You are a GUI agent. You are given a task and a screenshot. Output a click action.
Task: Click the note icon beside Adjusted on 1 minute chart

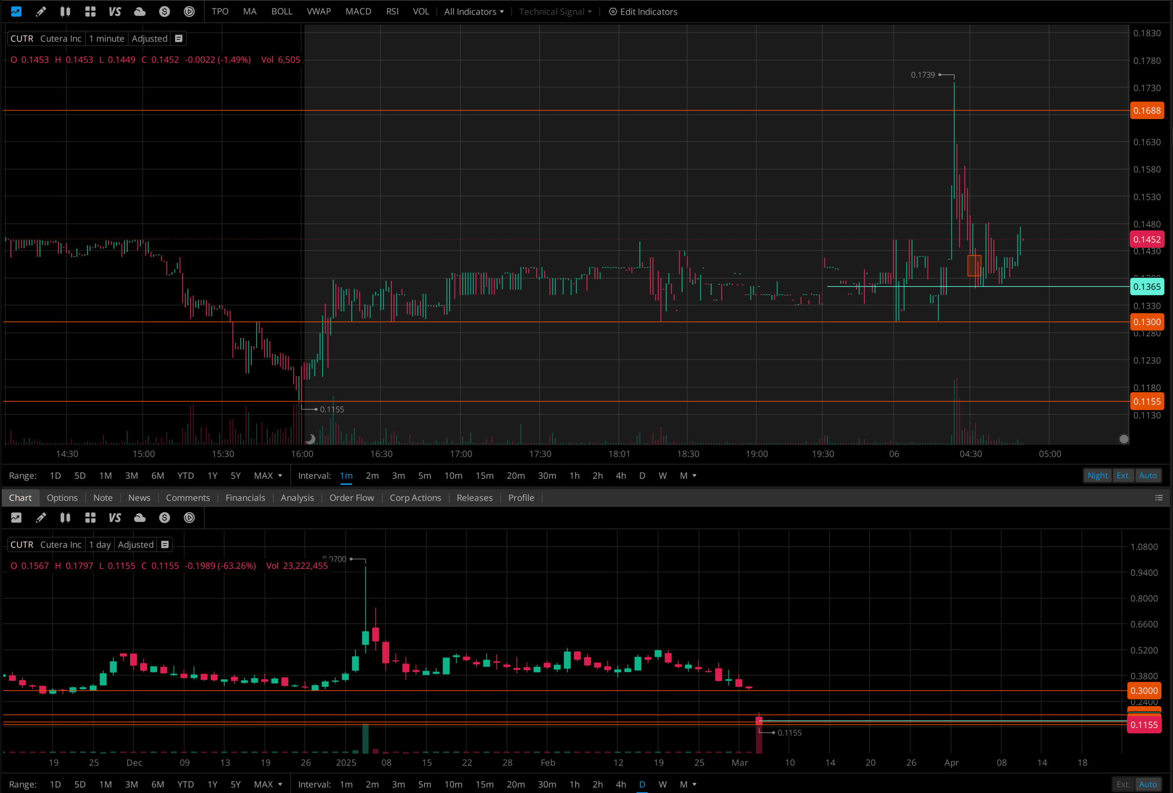[179, 38]
